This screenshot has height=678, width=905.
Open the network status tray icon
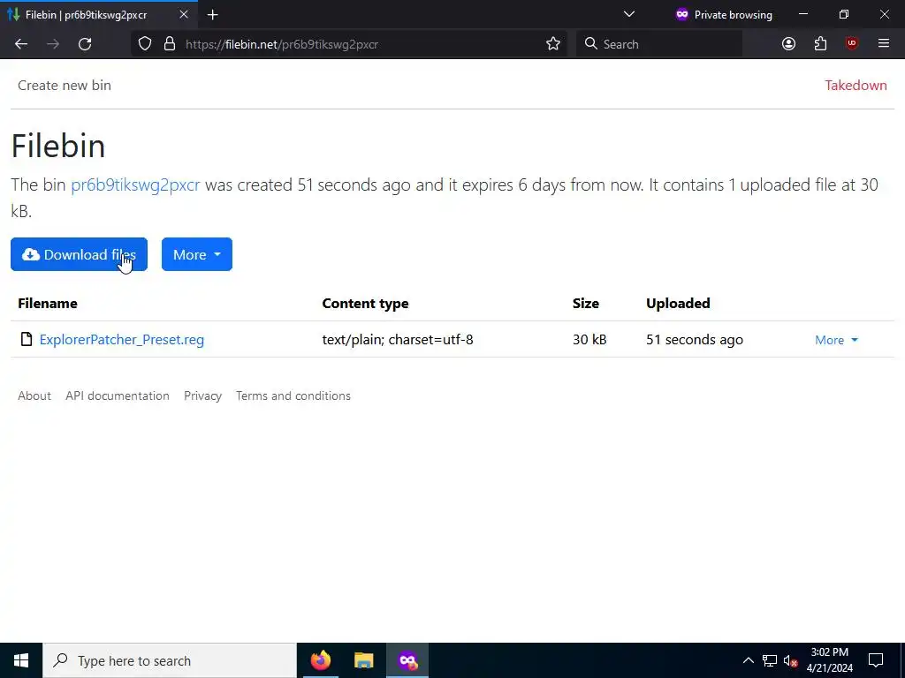click(x=770, y=660)
